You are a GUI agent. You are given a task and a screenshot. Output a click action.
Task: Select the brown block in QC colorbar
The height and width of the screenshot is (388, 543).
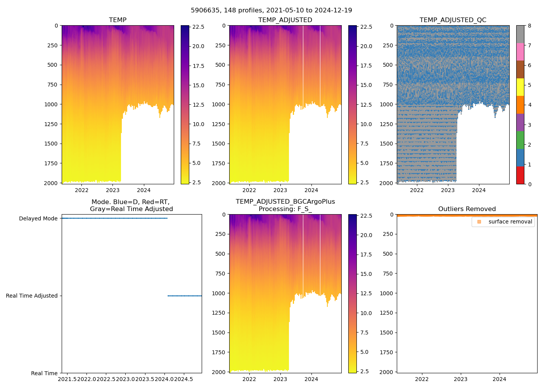[x=520, y=69]
